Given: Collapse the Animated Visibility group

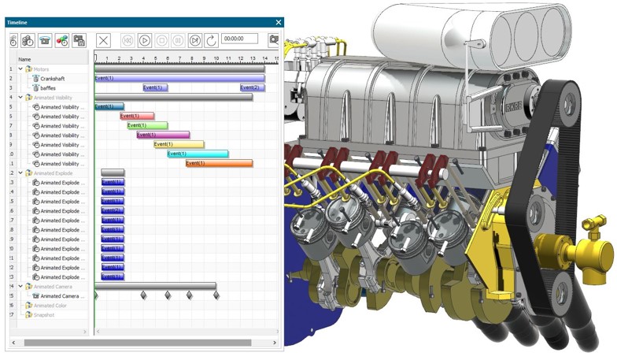Looking at the screenshot, I should click(x=20, y=98).
